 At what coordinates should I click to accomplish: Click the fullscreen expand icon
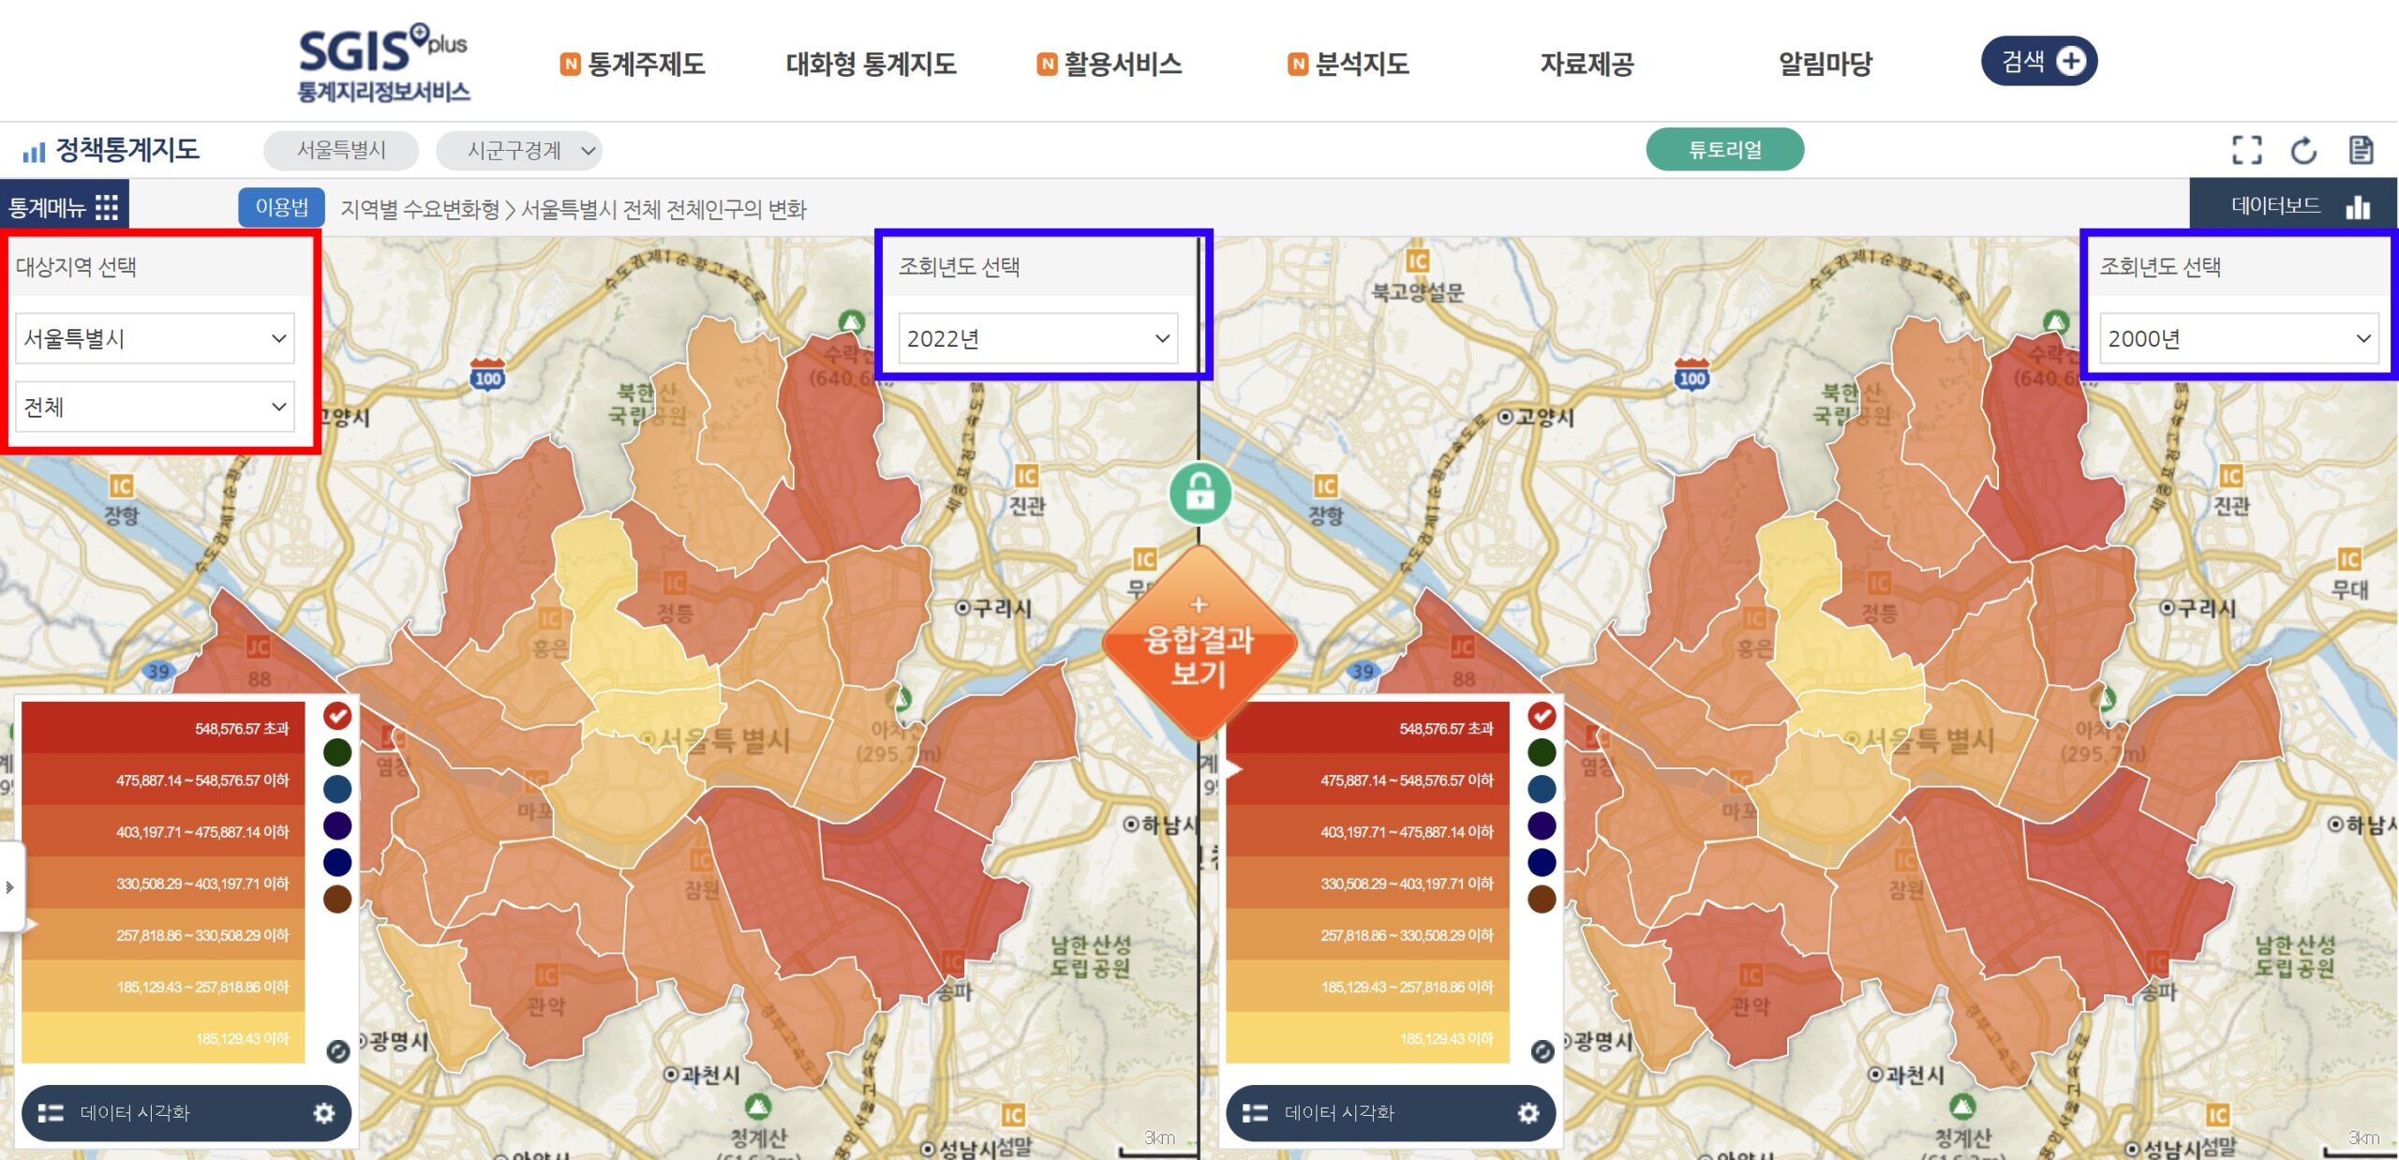[x=2246, y=150]
